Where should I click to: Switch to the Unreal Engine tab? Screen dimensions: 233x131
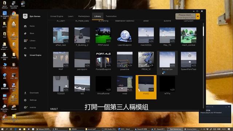pos(57,16)
